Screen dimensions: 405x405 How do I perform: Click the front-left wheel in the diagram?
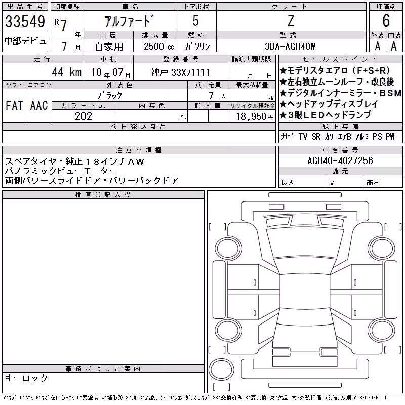coord(228,249)
